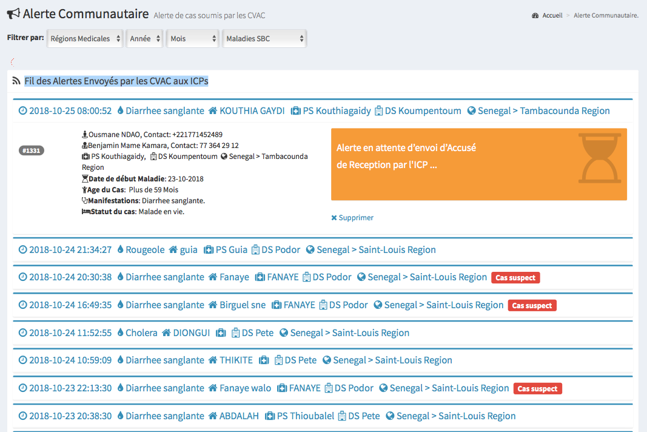Click the megaphone icon beside Alerte Communautaire
The image size is (647, 432).
pyautogui.click(x=13, y=13)
